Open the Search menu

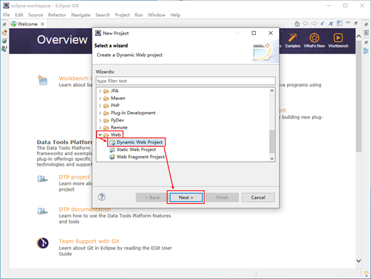coord(102,15)
